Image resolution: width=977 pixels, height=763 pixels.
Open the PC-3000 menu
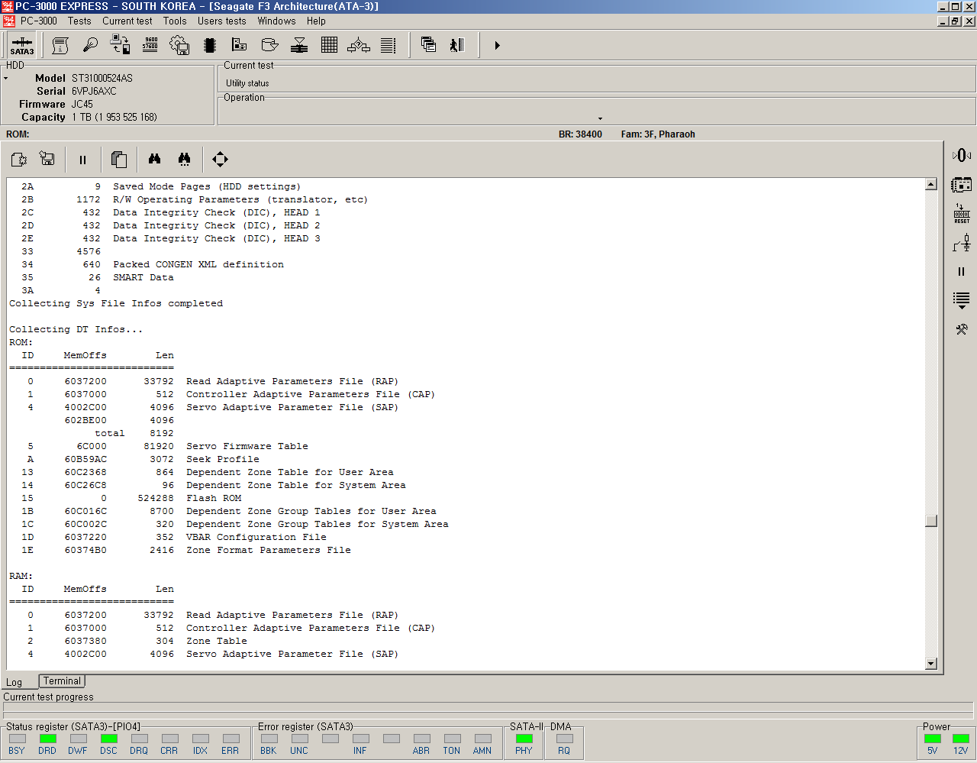(38, 21)
